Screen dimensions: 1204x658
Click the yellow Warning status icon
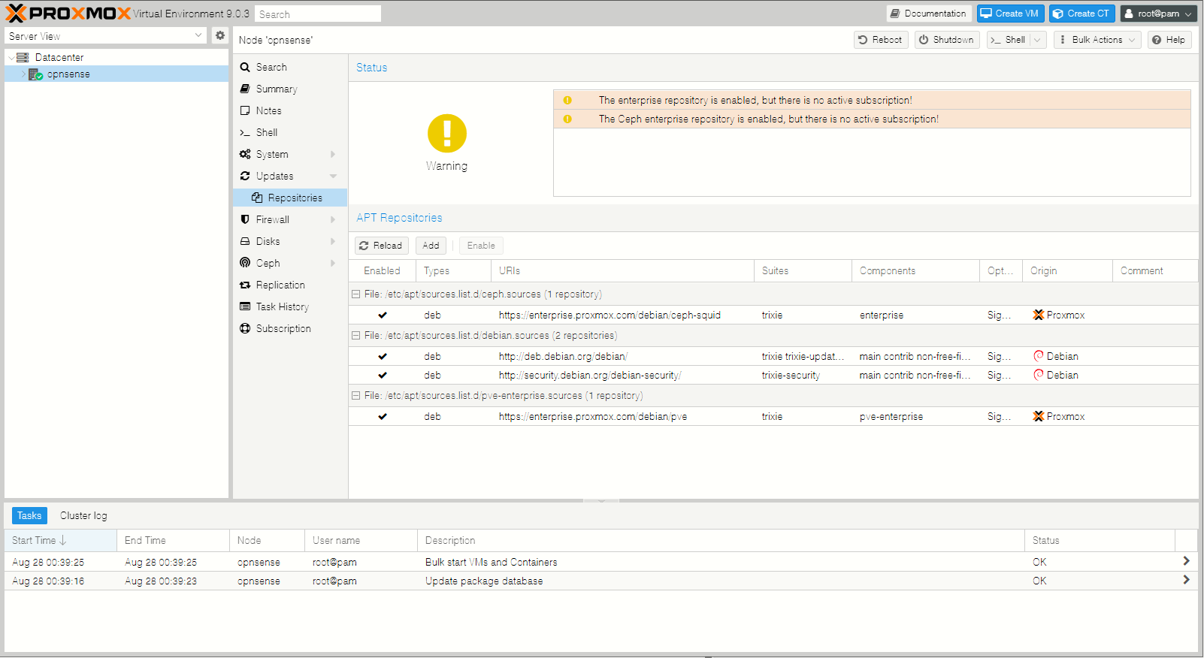[x=447, y=134]
